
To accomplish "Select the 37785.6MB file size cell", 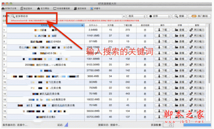I will pyautogui.click(x=93, y=71).
